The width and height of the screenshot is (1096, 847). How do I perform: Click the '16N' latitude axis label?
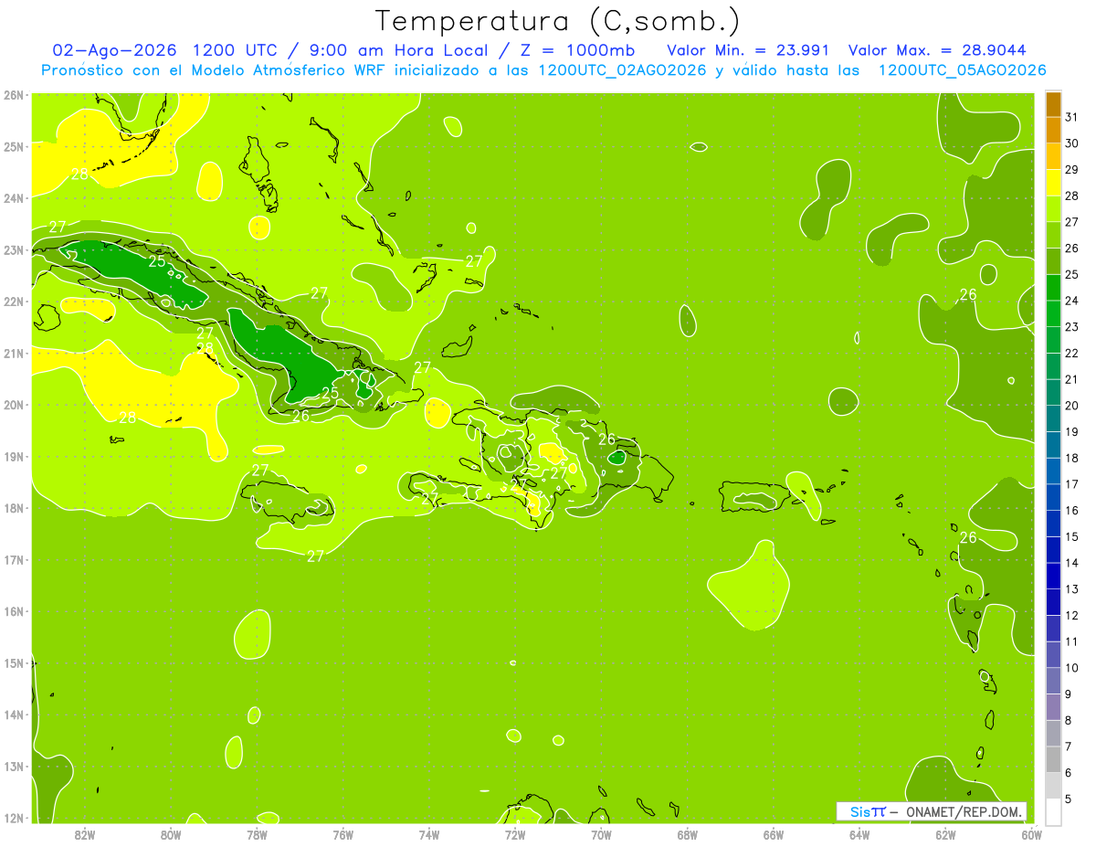pyautogui.click(x=13, y=610)
